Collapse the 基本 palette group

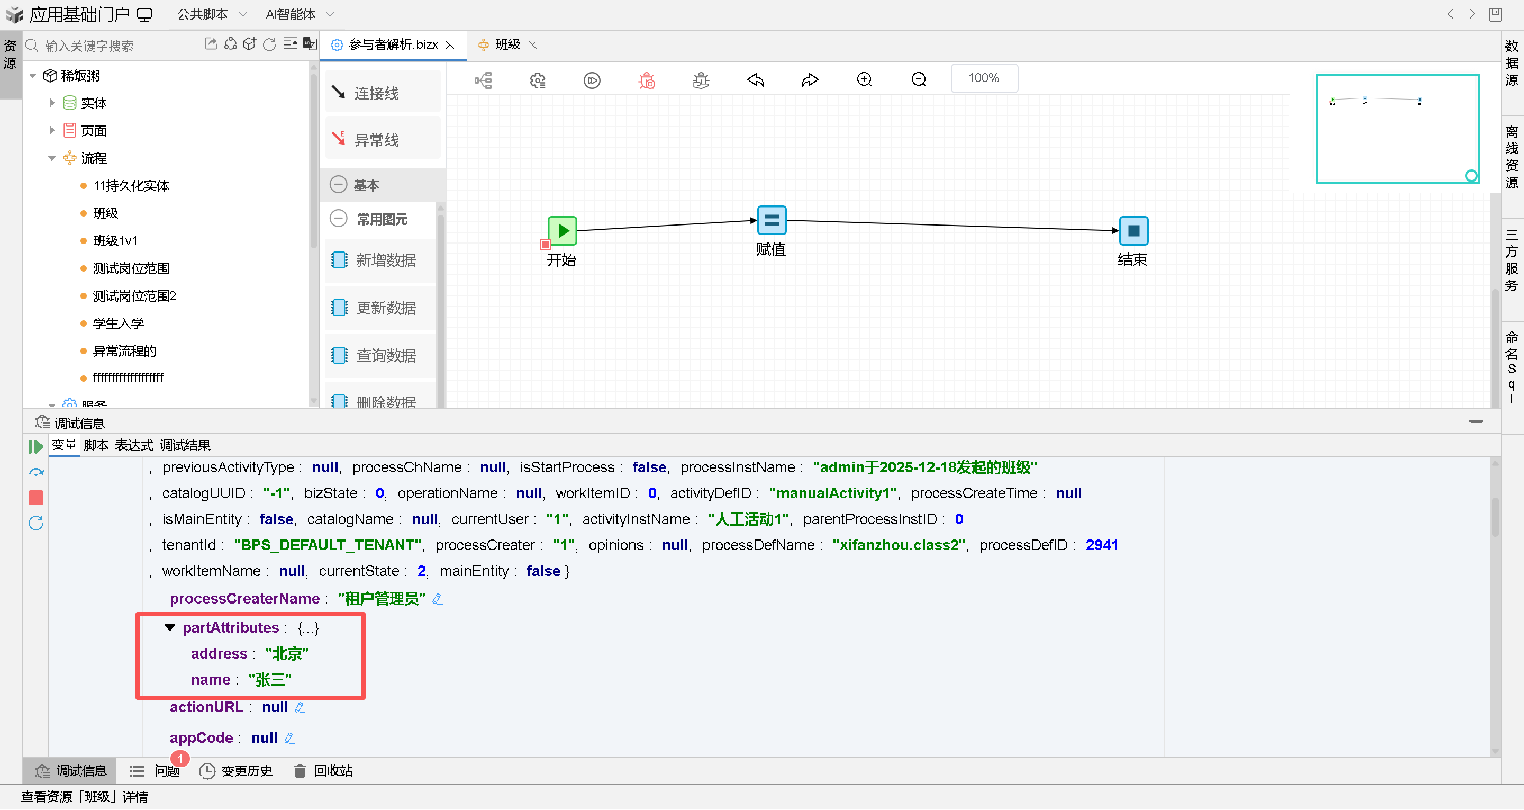click(x=339, y=185)
